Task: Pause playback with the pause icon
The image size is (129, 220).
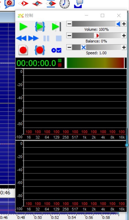Action: coord(46,38)
